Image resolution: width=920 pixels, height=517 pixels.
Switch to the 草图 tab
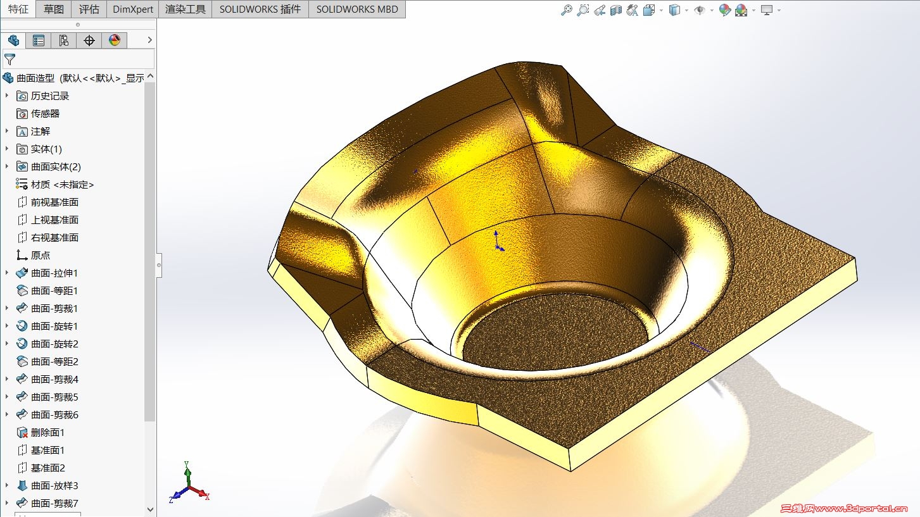point(54,9)
